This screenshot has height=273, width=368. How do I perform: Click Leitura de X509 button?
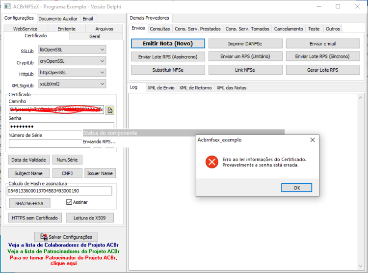point(90,218)
